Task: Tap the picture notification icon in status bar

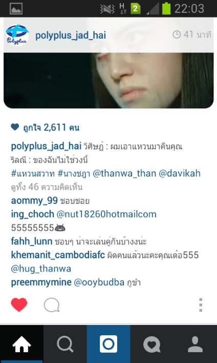Action: (x=16, y=9)
